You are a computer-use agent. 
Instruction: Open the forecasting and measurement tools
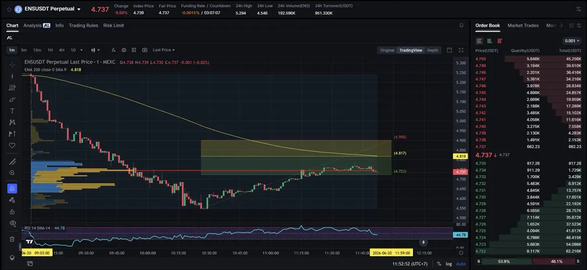[x=12, y=134]
